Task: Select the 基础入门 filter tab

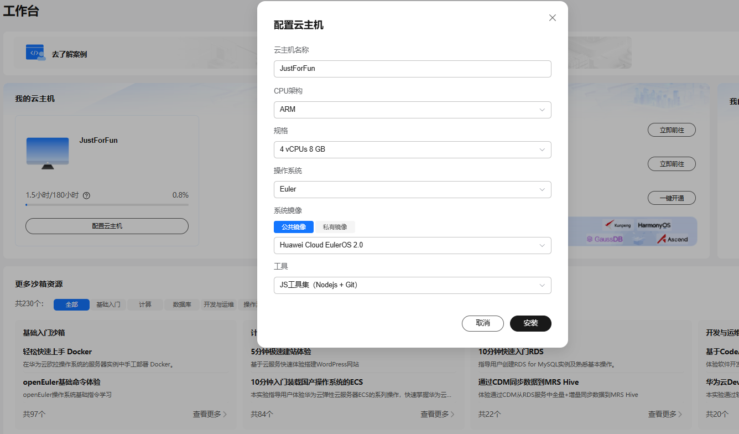Action: pyautogui.click(x=108, y=304)
